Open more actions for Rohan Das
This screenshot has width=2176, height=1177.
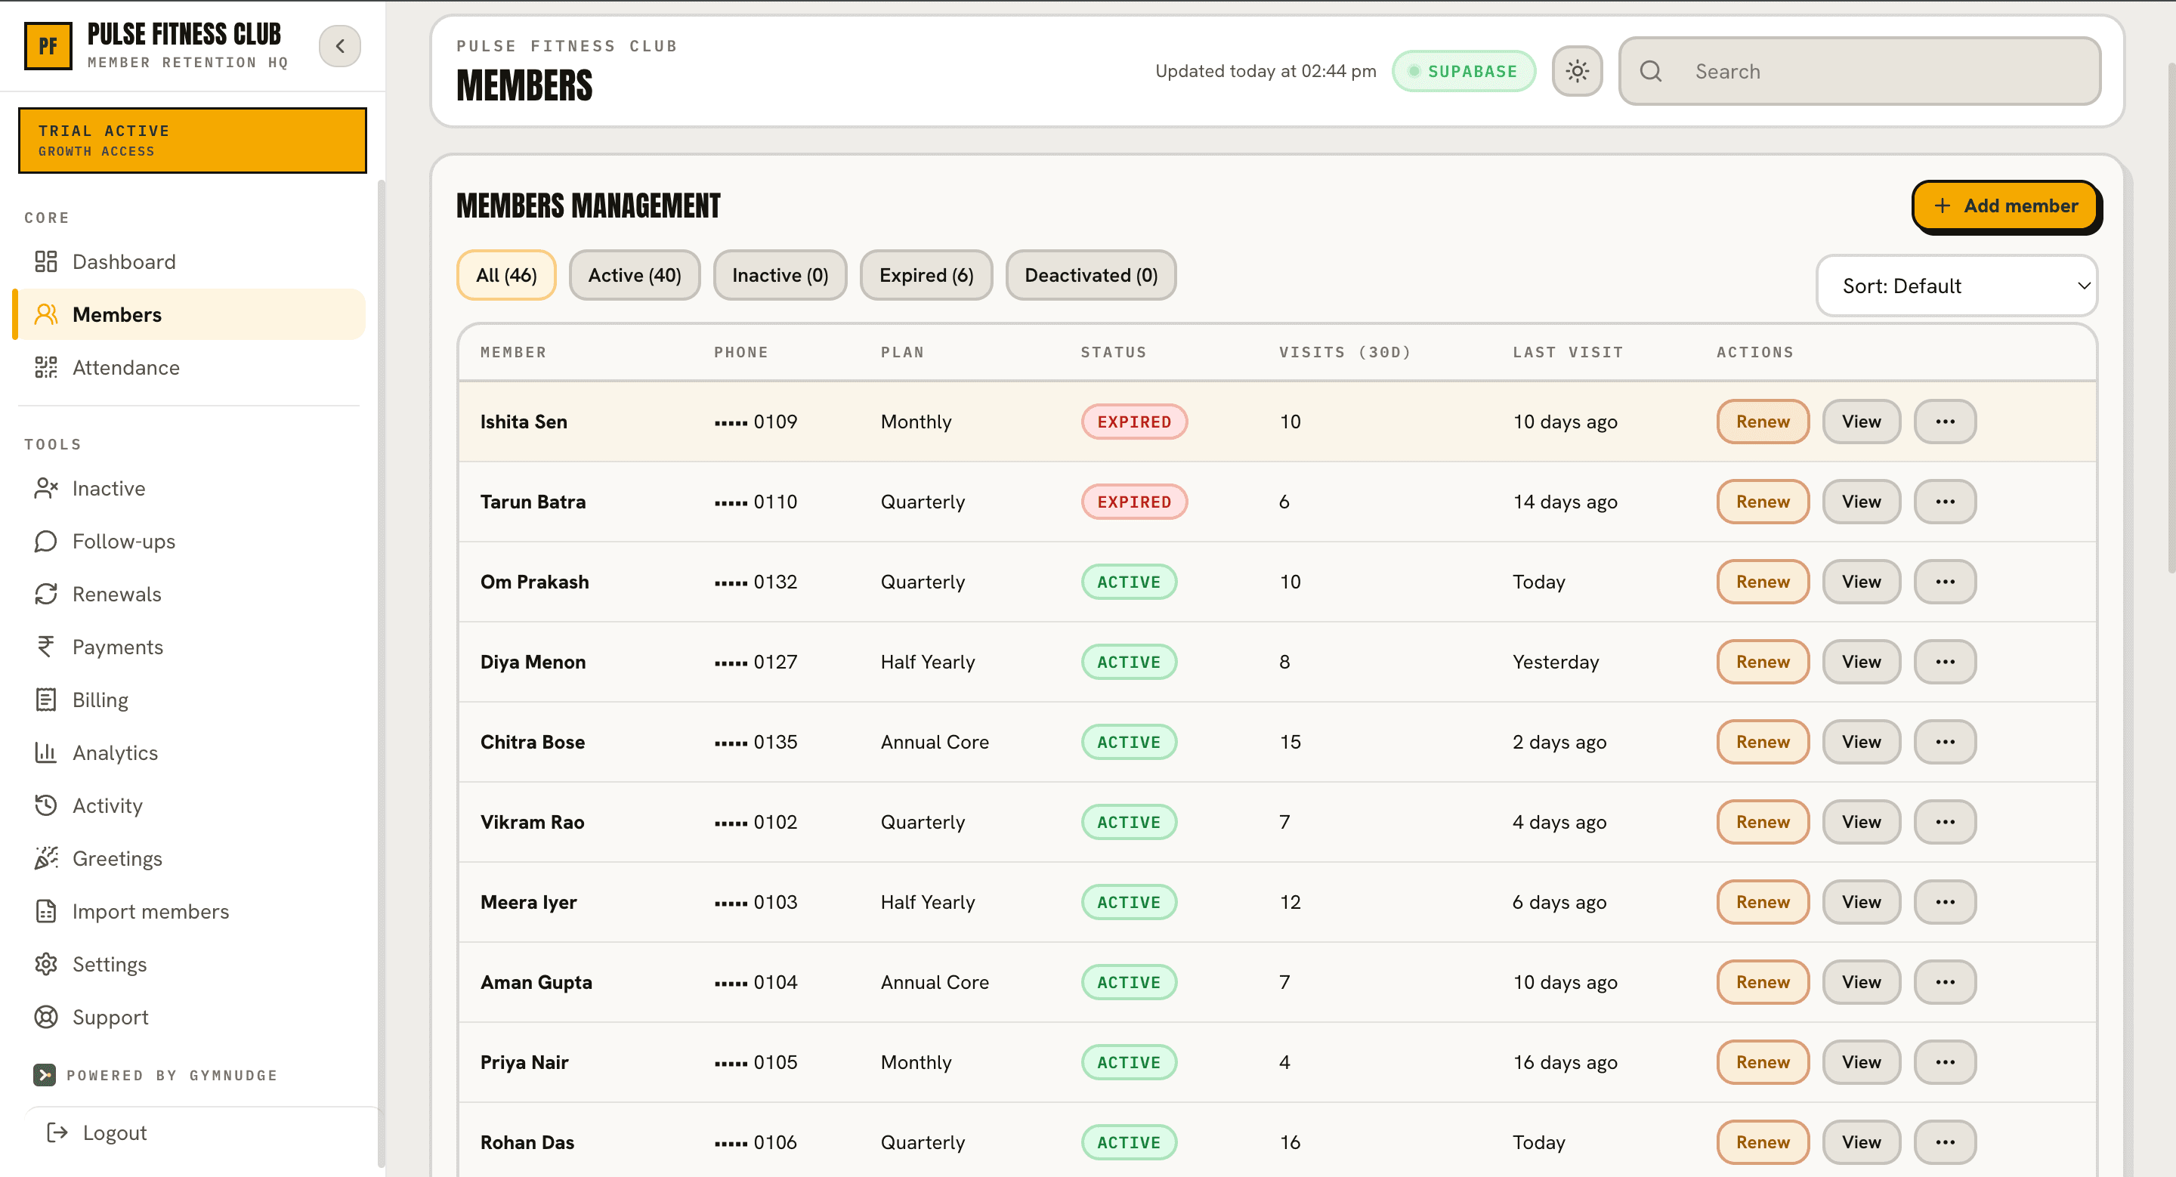pyautogui.click(x=1945, y=1142)
